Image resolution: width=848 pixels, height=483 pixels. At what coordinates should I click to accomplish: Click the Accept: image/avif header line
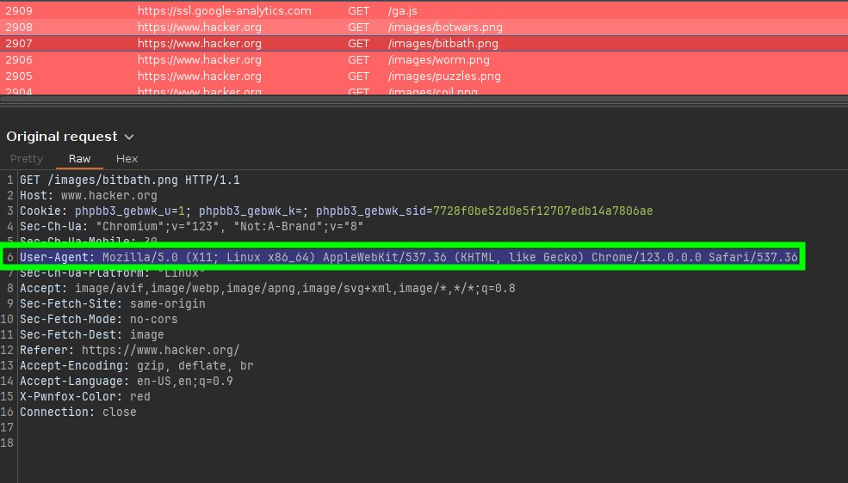click(x=268, y=288)
